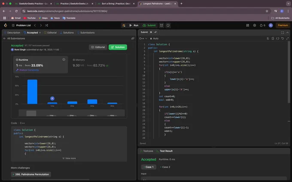Switch to the GeeksforGeeks Practice first browser tab
This screenshot has width=292, height=182.
[33, 3]
